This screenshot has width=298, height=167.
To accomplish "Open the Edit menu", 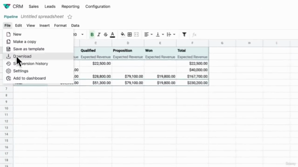I will [19, 26].
